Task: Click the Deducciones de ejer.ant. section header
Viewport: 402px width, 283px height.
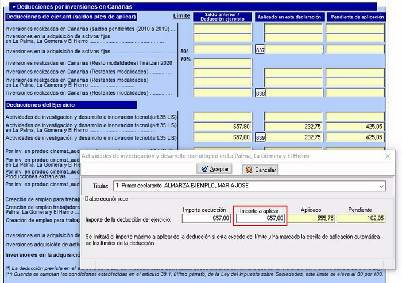Action: [71, 17]
